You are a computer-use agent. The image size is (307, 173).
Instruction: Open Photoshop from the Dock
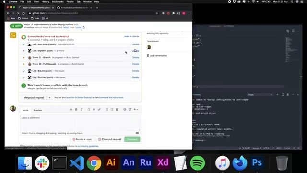click(257, 163)
